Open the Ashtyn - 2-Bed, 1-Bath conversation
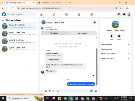Image resolution: width=135 pixels, height=101 pixels. pos(19,26)
